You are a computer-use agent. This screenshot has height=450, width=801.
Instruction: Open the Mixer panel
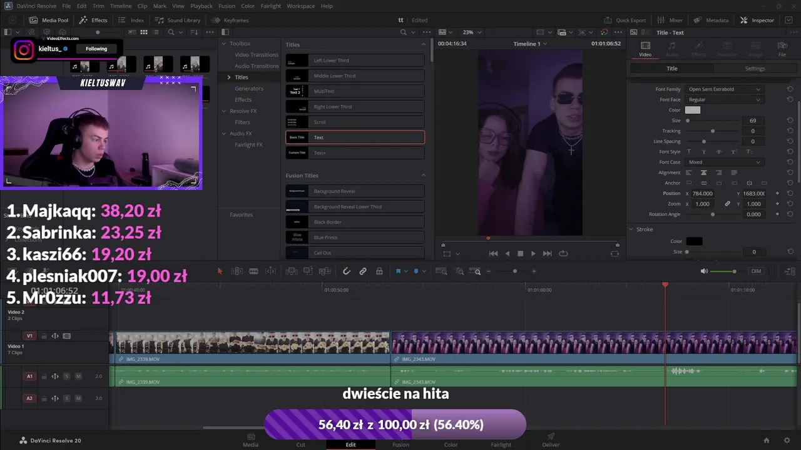[x=670, y=20]
